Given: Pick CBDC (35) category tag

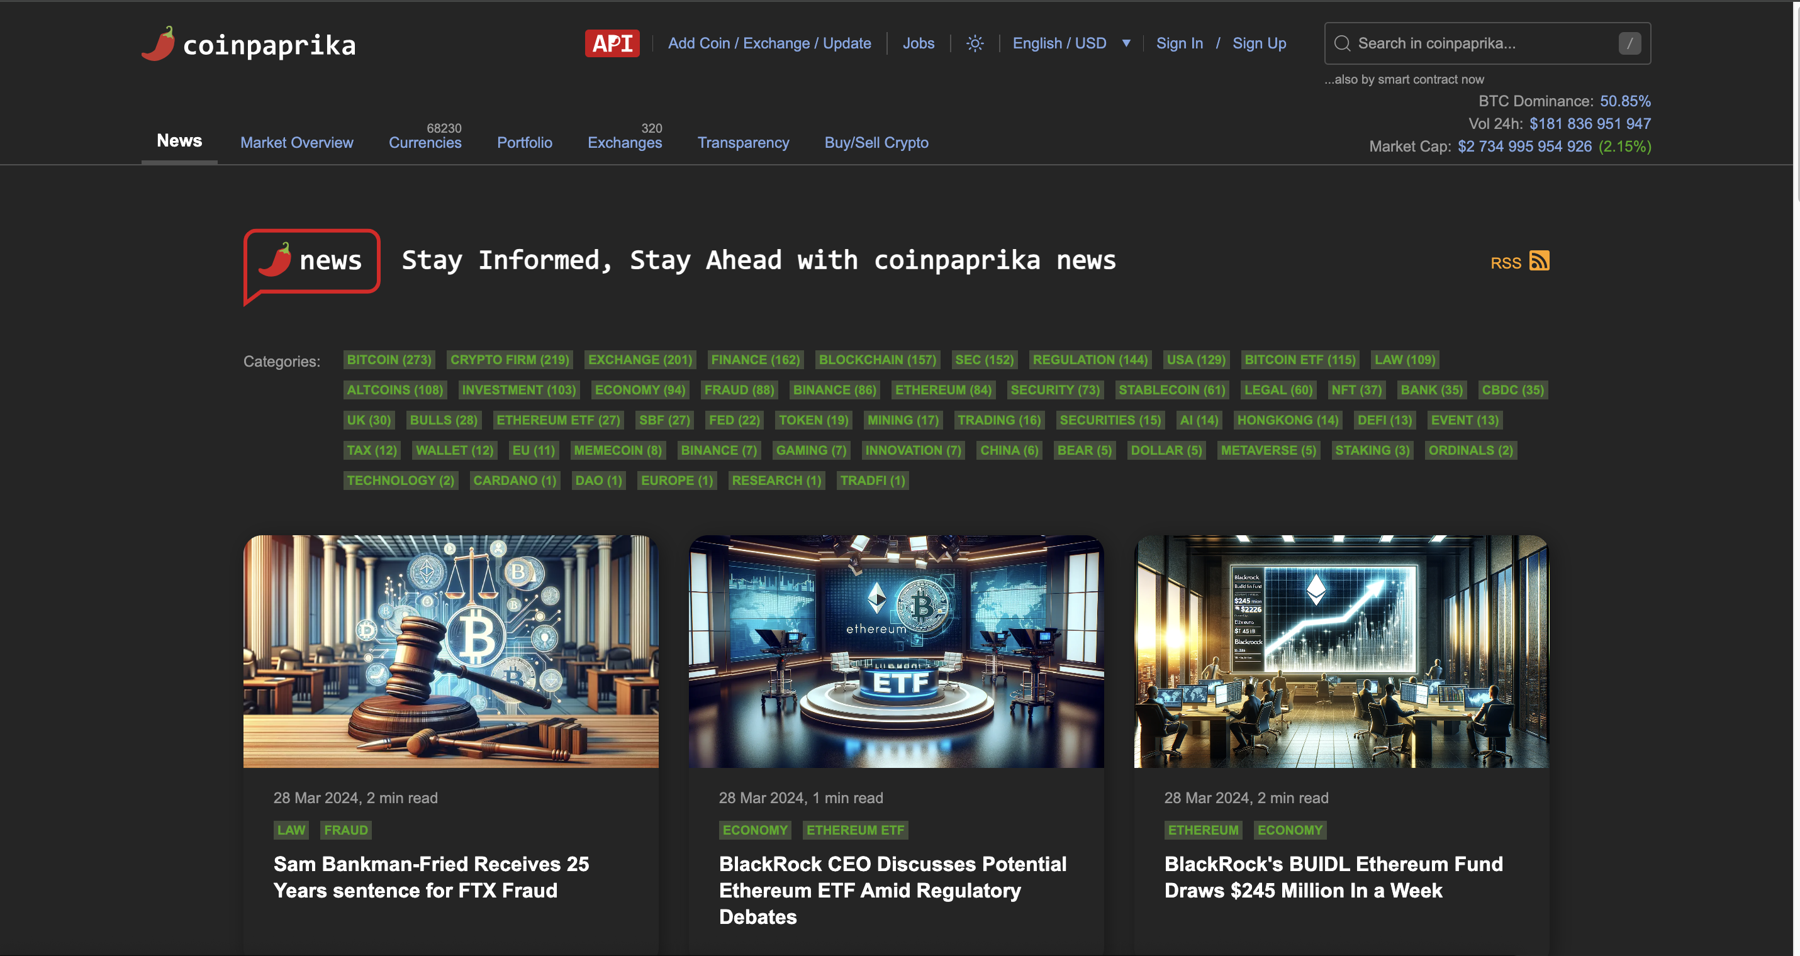Looking at the screenshot, I should click(x=1513, y=390).
